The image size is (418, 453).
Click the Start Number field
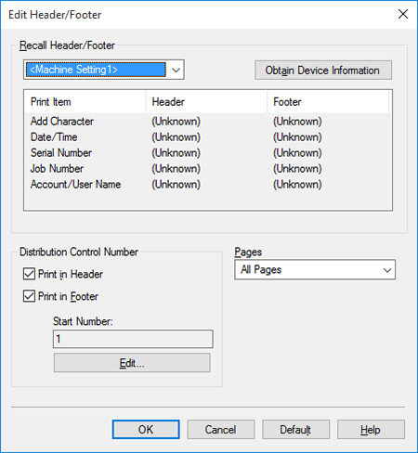pyautogui.click(x=133, y=339)
